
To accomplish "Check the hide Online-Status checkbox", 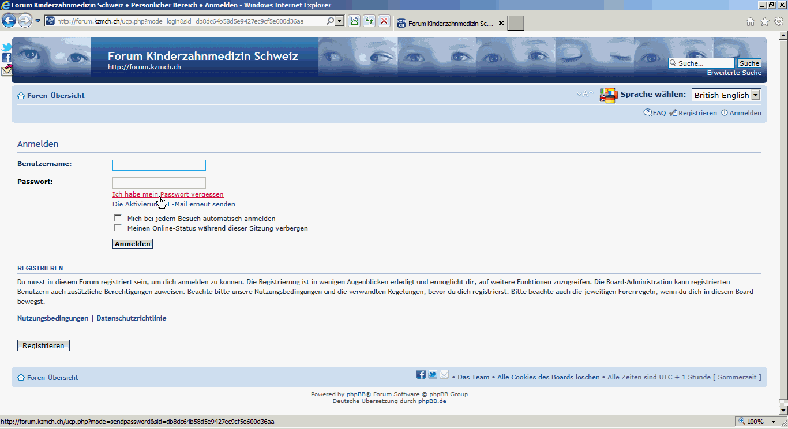I will tap(118, 228).
